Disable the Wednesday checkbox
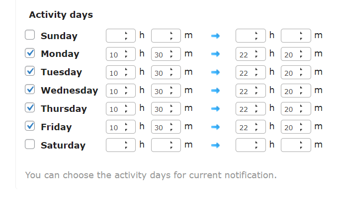Image resolution: width=338 pixels, height=198 pixels. pos(30,90)
